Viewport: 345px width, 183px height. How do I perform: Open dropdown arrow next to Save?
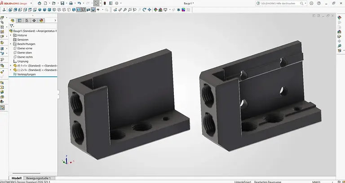66,3
